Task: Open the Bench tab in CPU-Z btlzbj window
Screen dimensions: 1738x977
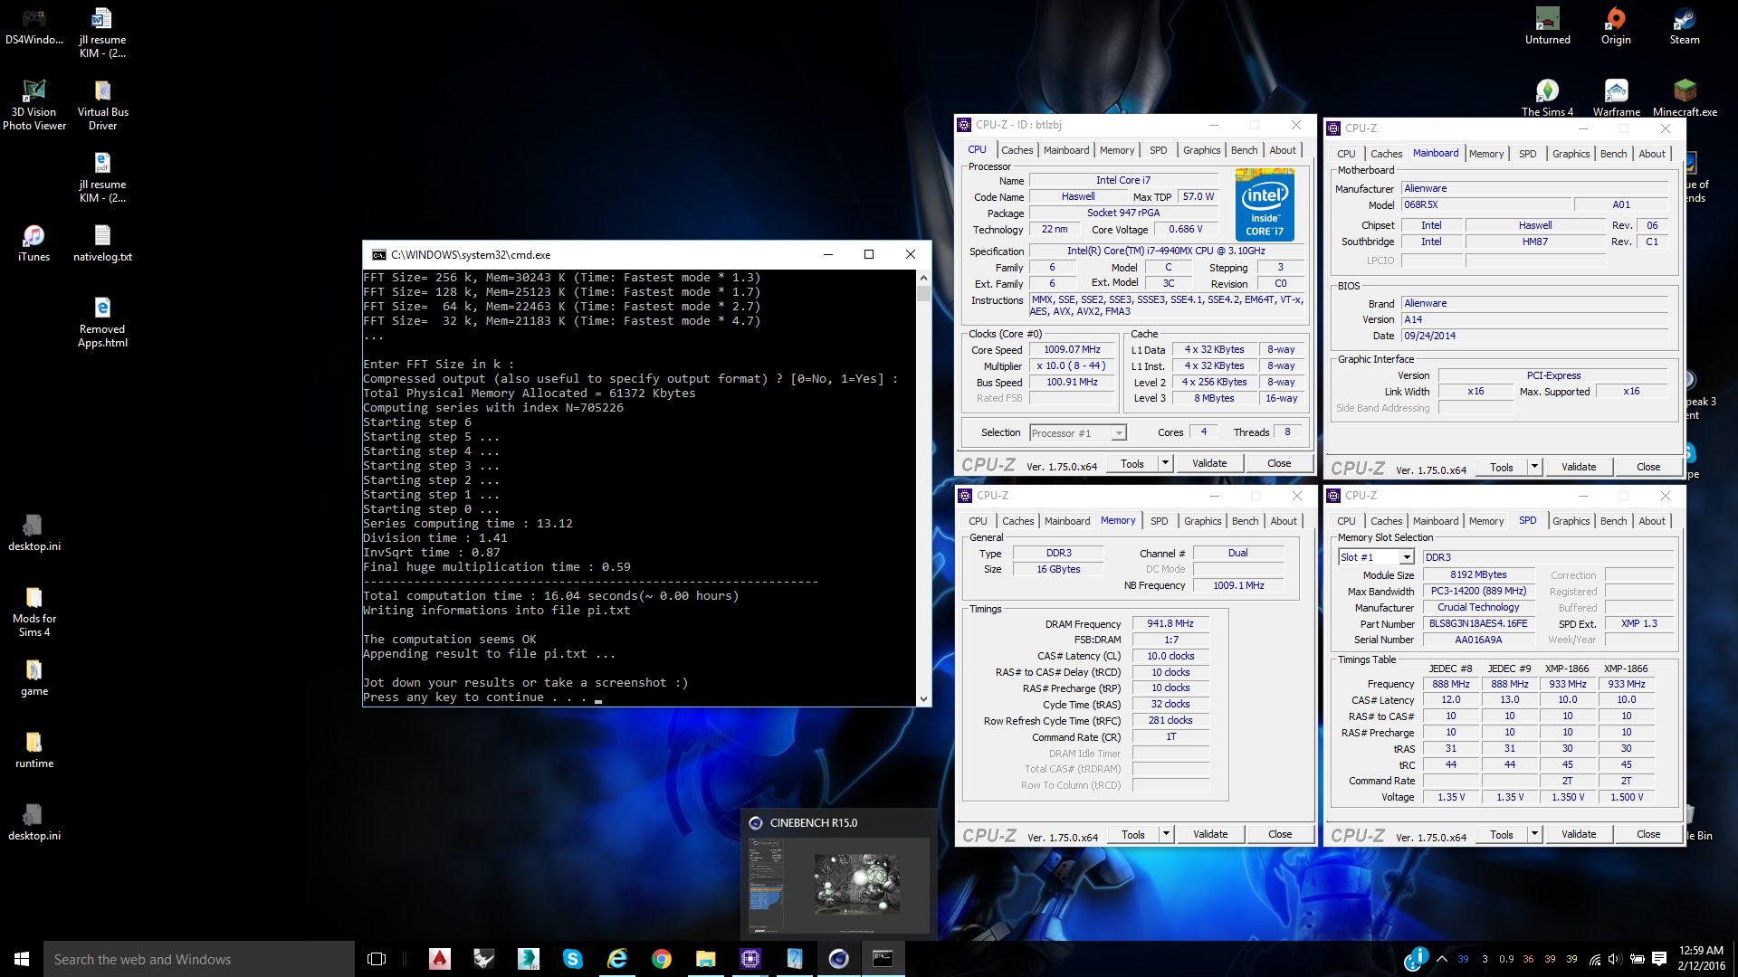Action: (x=1244, y=150)
